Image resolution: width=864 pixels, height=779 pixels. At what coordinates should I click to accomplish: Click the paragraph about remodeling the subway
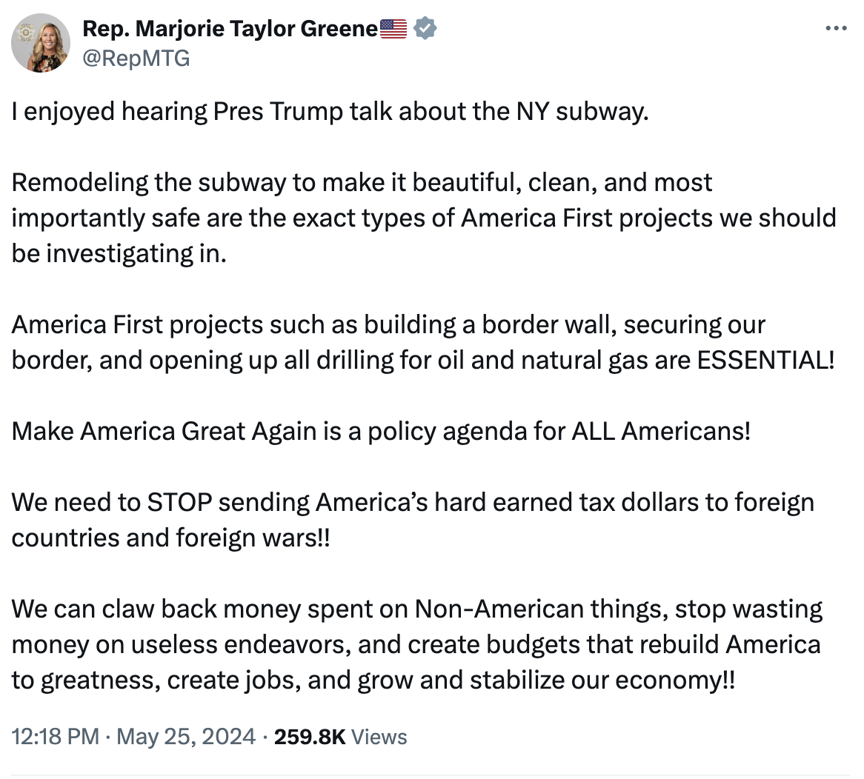[424, 218]
